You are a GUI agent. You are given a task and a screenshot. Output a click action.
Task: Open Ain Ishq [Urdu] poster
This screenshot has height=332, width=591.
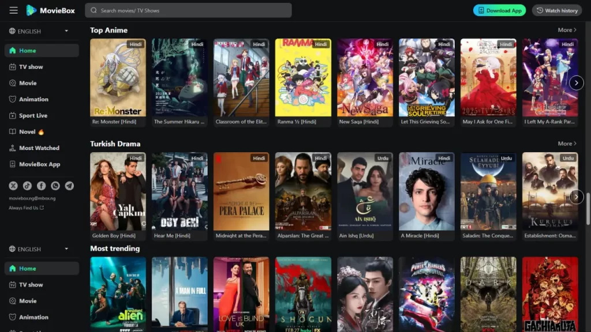tap(365, 191)
